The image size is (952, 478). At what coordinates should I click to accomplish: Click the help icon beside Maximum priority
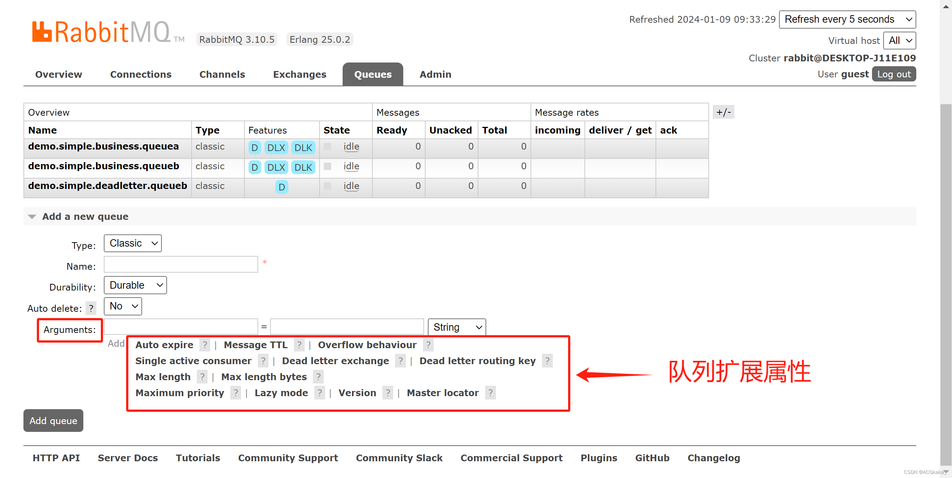(x=236, y=392)
